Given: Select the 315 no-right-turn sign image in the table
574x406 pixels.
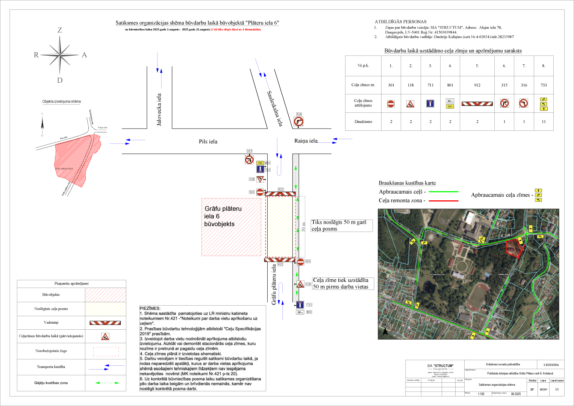Looking at the screenshot, I should 504,103.
